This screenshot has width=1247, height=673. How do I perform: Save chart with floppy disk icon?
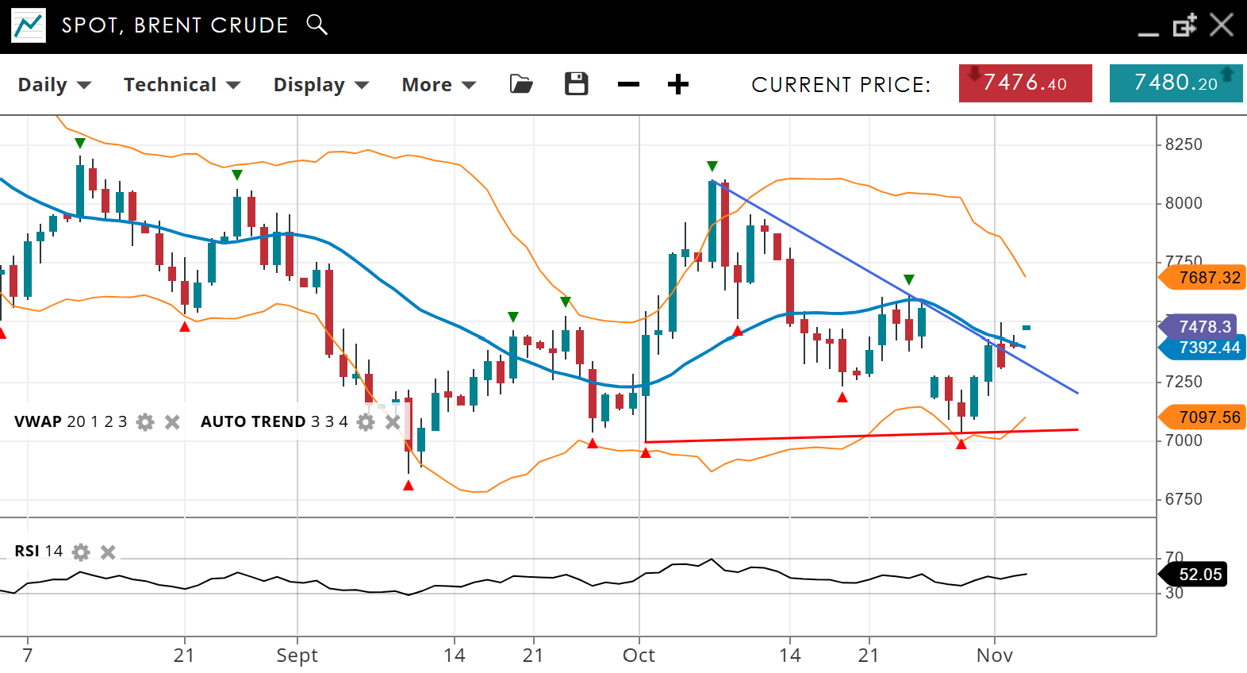[576, 84]
